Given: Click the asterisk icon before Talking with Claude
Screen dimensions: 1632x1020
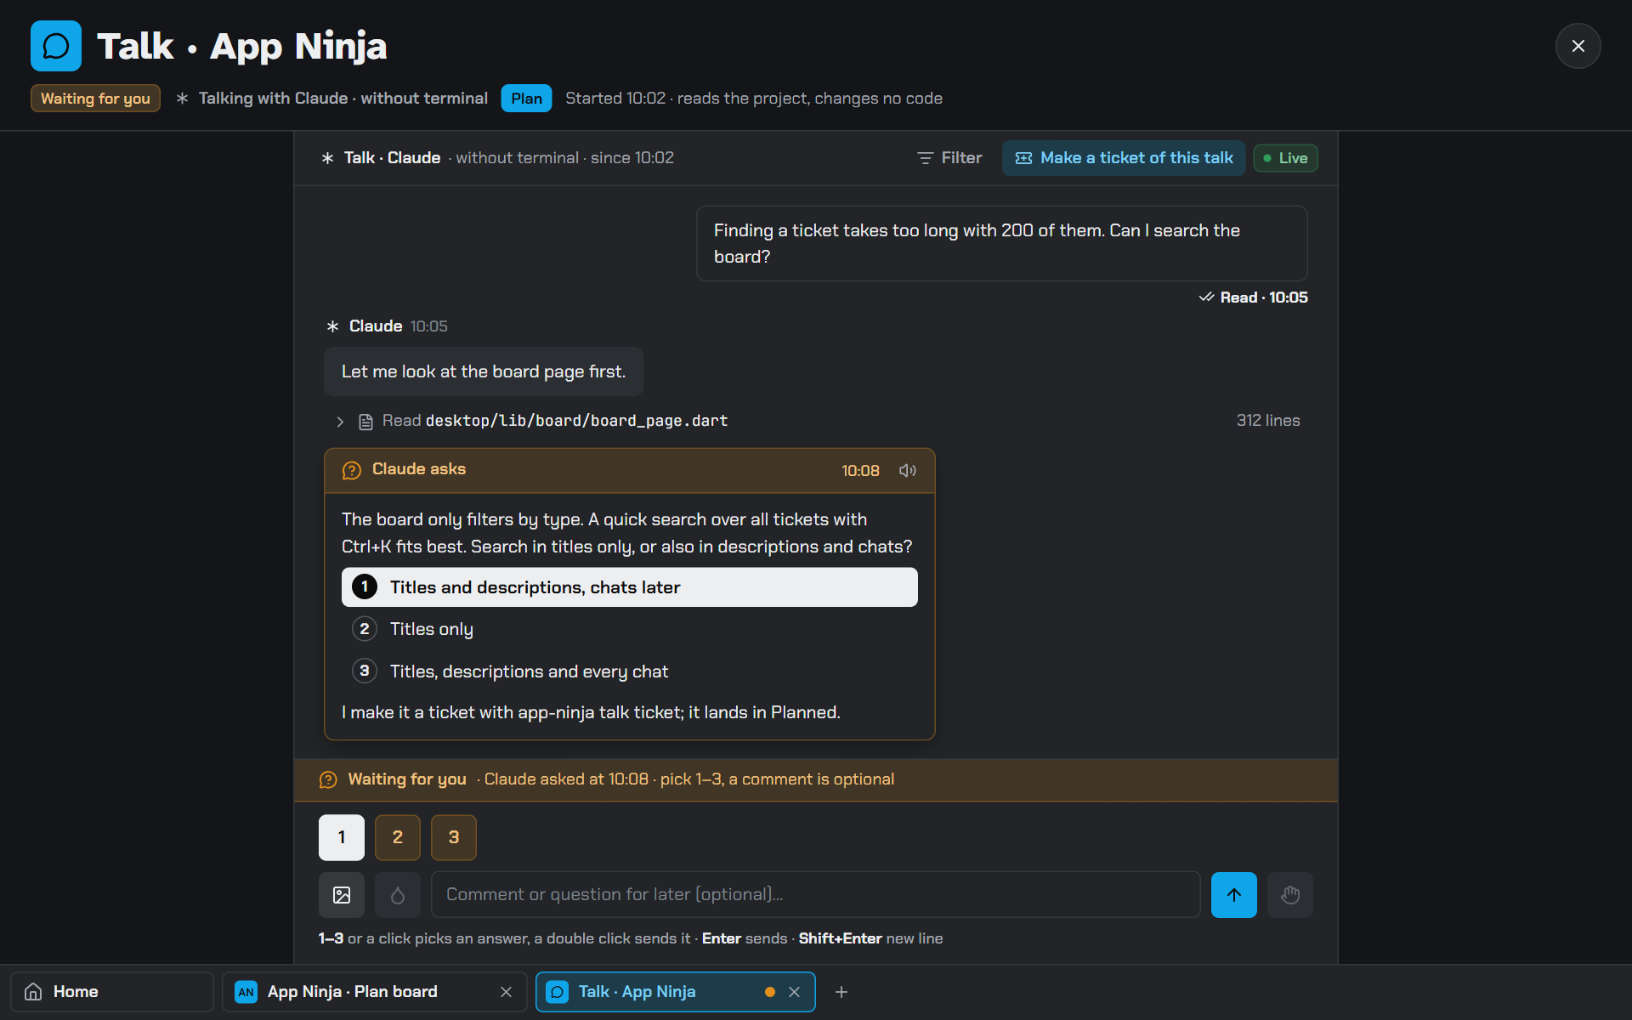Looking at the screenshot, I should tap(182, 99).
